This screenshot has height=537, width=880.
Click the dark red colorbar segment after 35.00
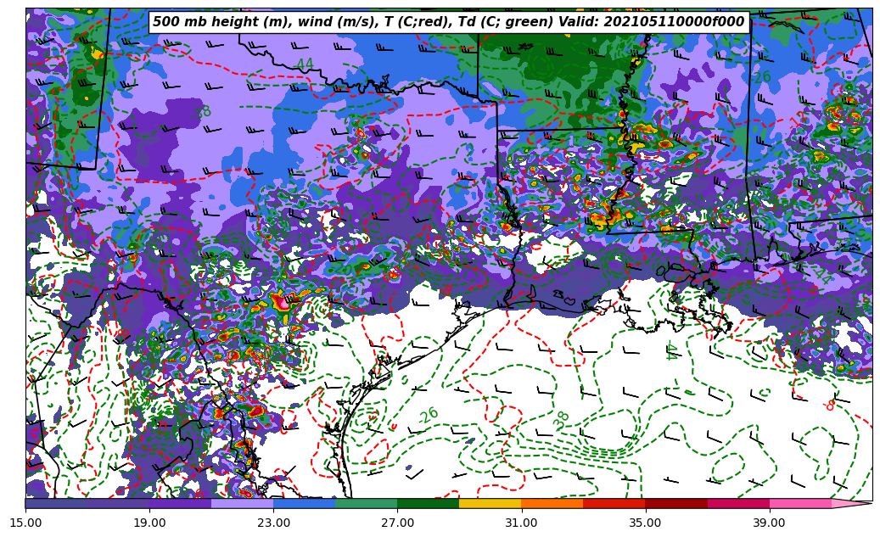pyautogui.click(x=675, y=503)
